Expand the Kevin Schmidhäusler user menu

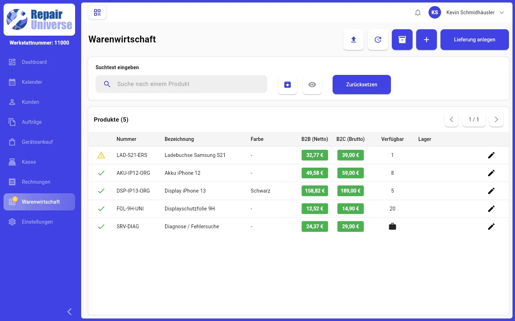point(502,12)
